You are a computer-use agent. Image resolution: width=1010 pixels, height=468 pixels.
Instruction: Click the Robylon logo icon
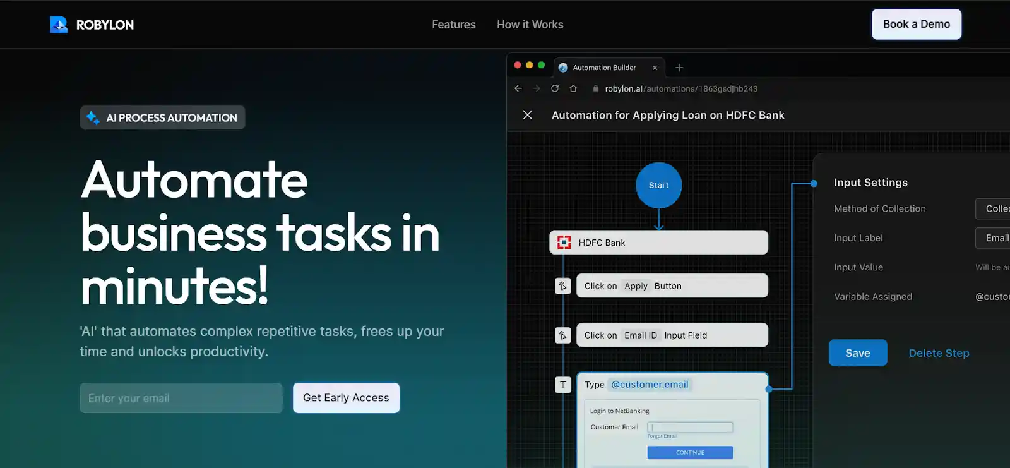pyautogui.click(x=59, y=25)
